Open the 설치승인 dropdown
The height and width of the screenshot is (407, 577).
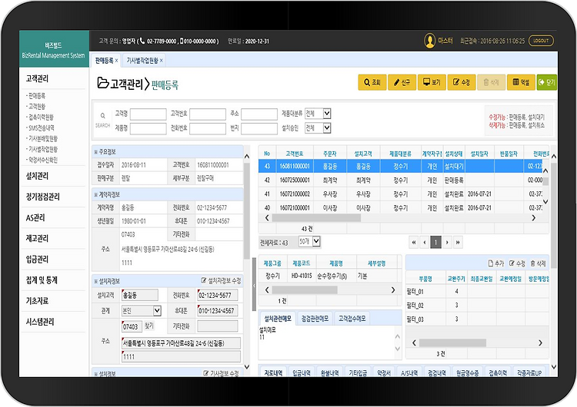[x=326, y=127]
